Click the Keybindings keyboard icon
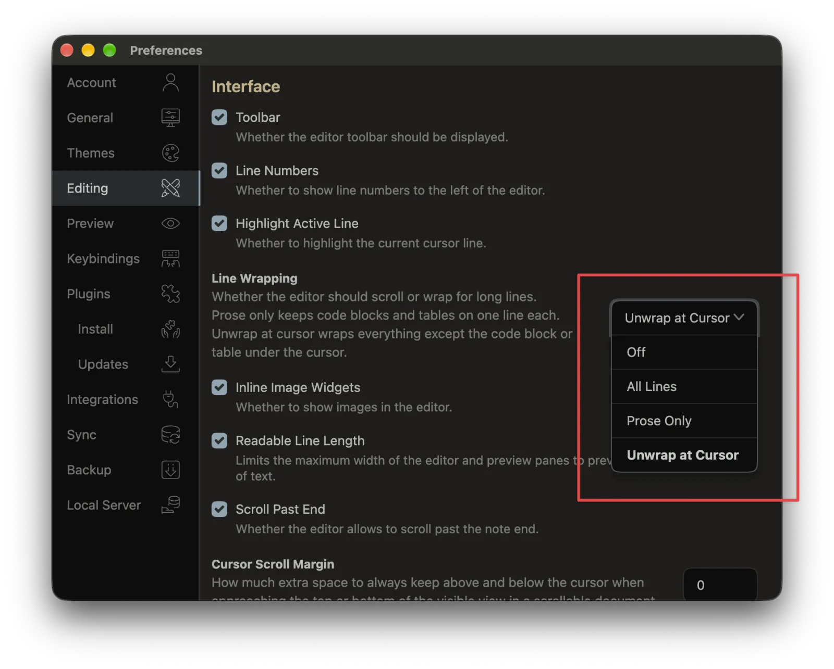The image size is (834, 669). (170, 259)
